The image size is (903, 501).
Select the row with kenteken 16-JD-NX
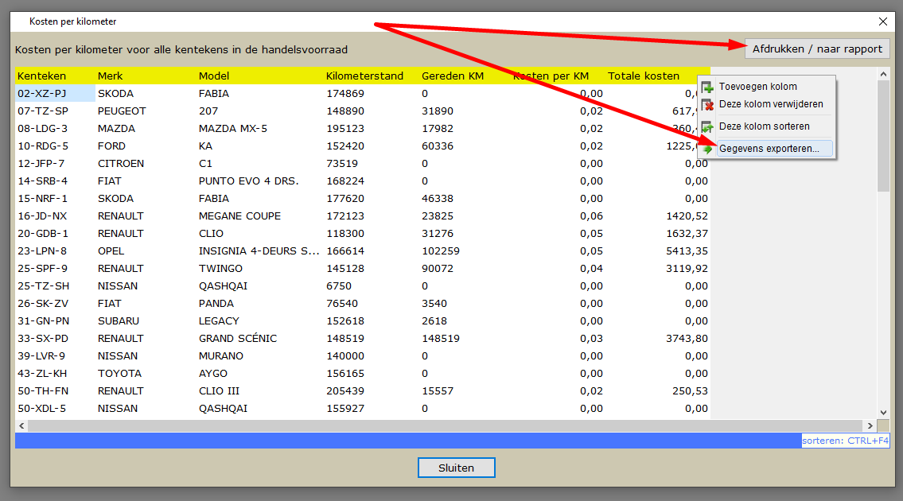click(363, 216)
